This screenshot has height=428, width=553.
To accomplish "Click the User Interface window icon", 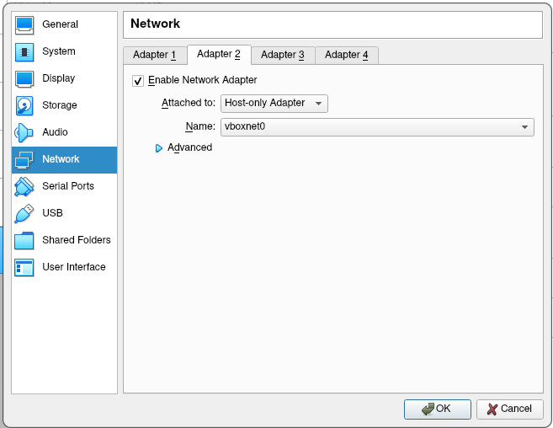I will (24, 267).
